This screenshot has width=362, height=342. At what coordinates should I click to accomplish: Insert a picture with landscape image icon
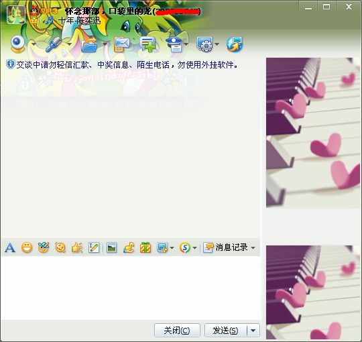pos(111,248)
